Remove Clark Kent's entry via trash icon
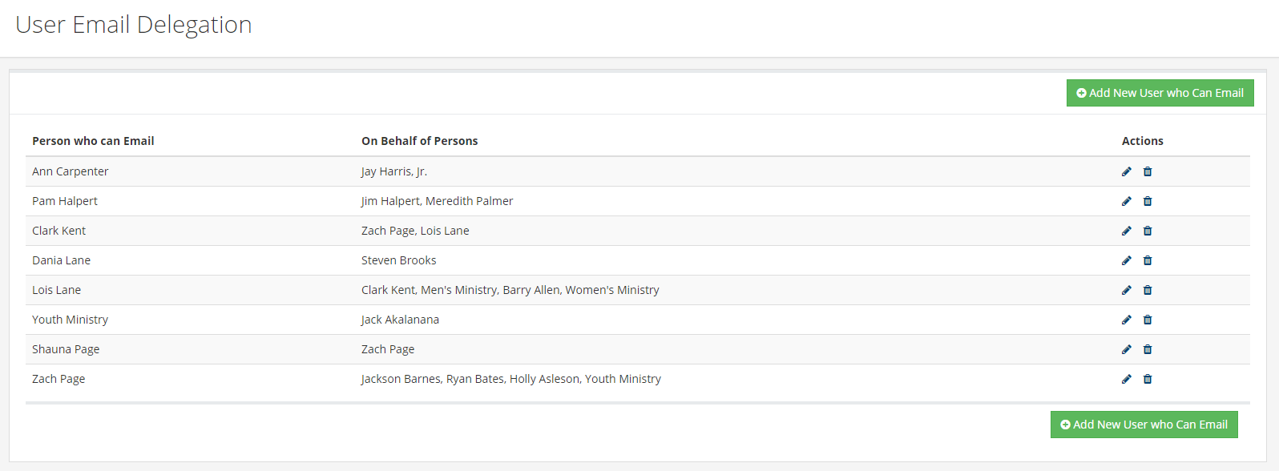The height and width of the screenshot is (471, 1279). pyautogui.click(x=1148, y=231)
